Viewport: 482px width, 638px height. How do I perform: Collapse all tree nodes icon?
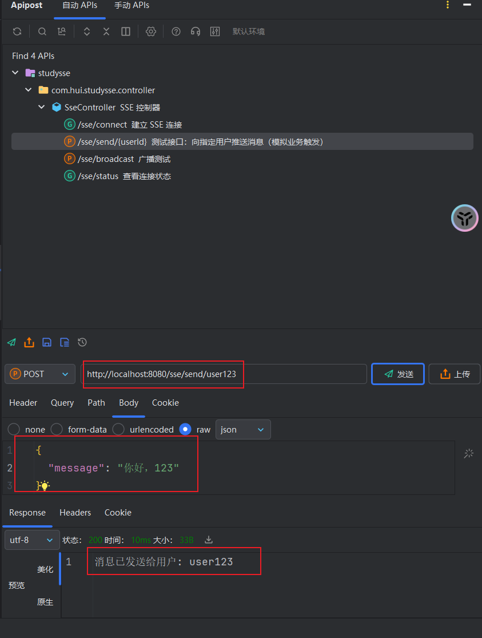pos(106,31)
